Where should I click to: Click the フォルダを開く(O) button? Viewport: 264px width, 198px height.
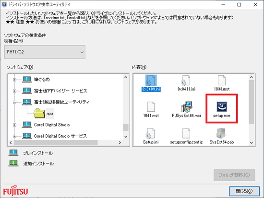tap(234, 175)
